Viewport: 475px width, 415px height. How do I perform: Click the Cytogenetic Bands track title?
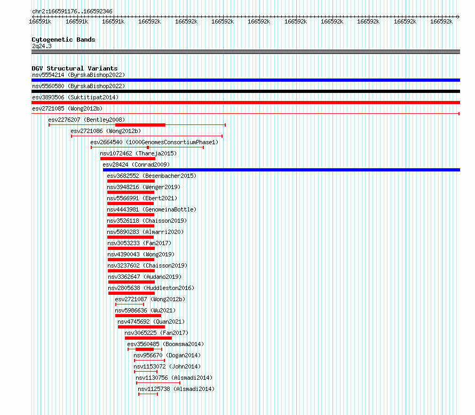tap(64, 40)
